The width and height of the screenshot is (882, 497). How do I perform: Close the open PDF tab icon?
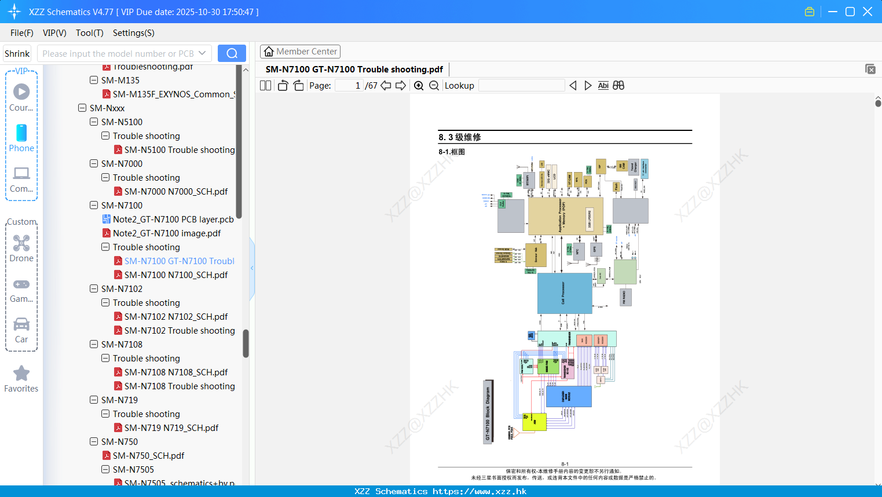(x=870, y=69)
